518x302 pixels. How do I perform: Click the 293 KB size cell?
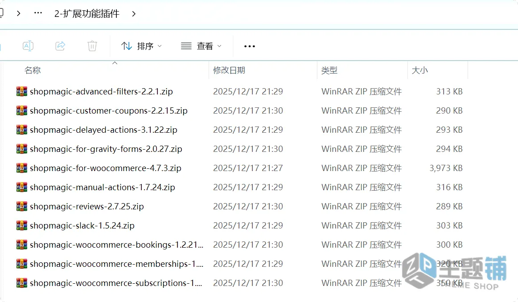point(449,130)
